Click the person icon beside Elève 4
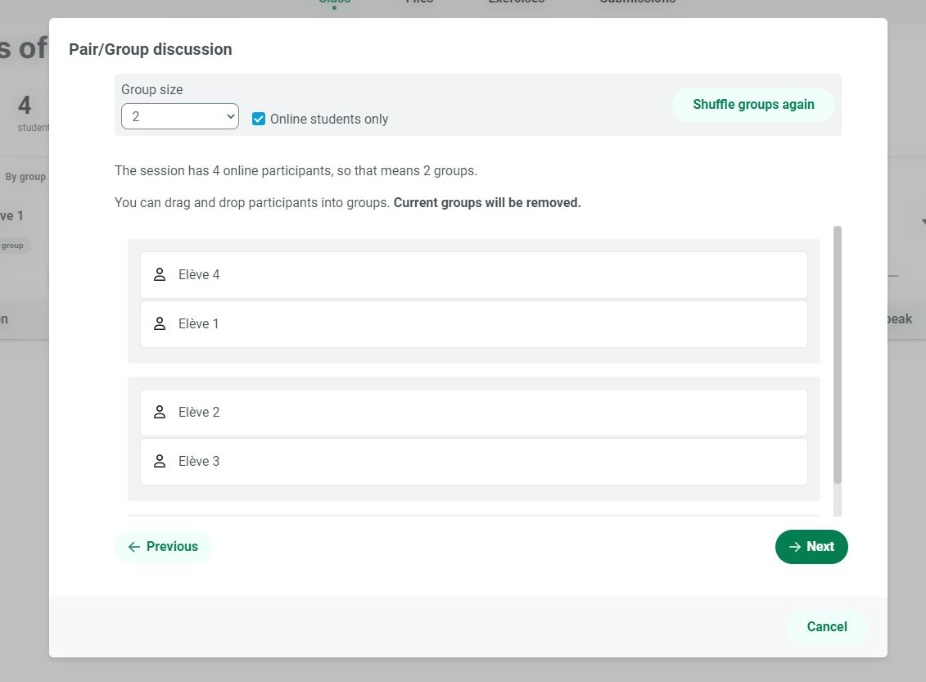Image resolution: width=926 pixels, height=682 pixels. tap(160, 275)
